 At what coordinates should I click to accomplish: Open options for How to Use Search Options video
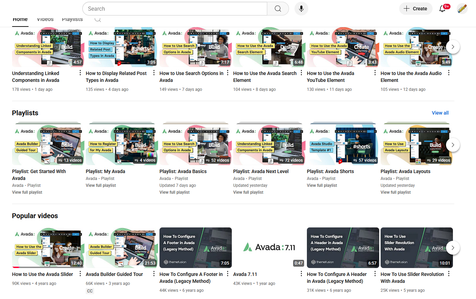tap(228, 73)
